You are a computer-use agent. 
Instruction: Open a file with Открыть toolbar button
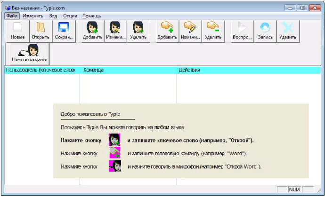click(41, 31)
